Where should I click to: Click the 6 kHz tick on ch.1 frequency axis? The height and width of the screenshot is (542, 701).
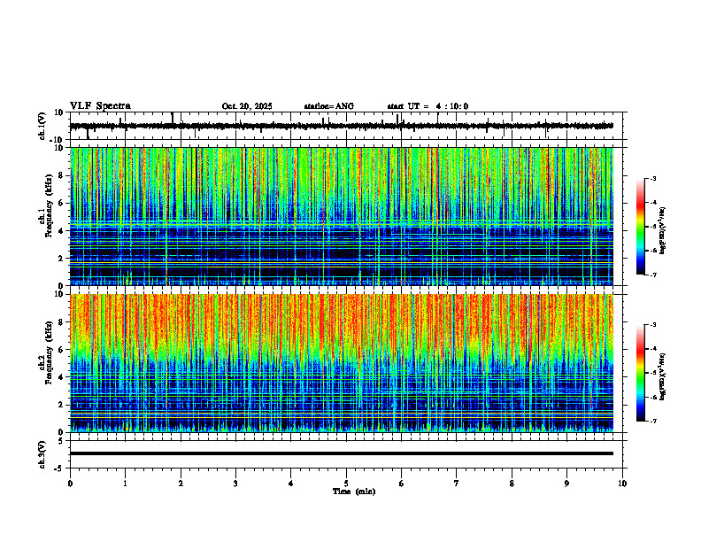[x=61, y=204]
